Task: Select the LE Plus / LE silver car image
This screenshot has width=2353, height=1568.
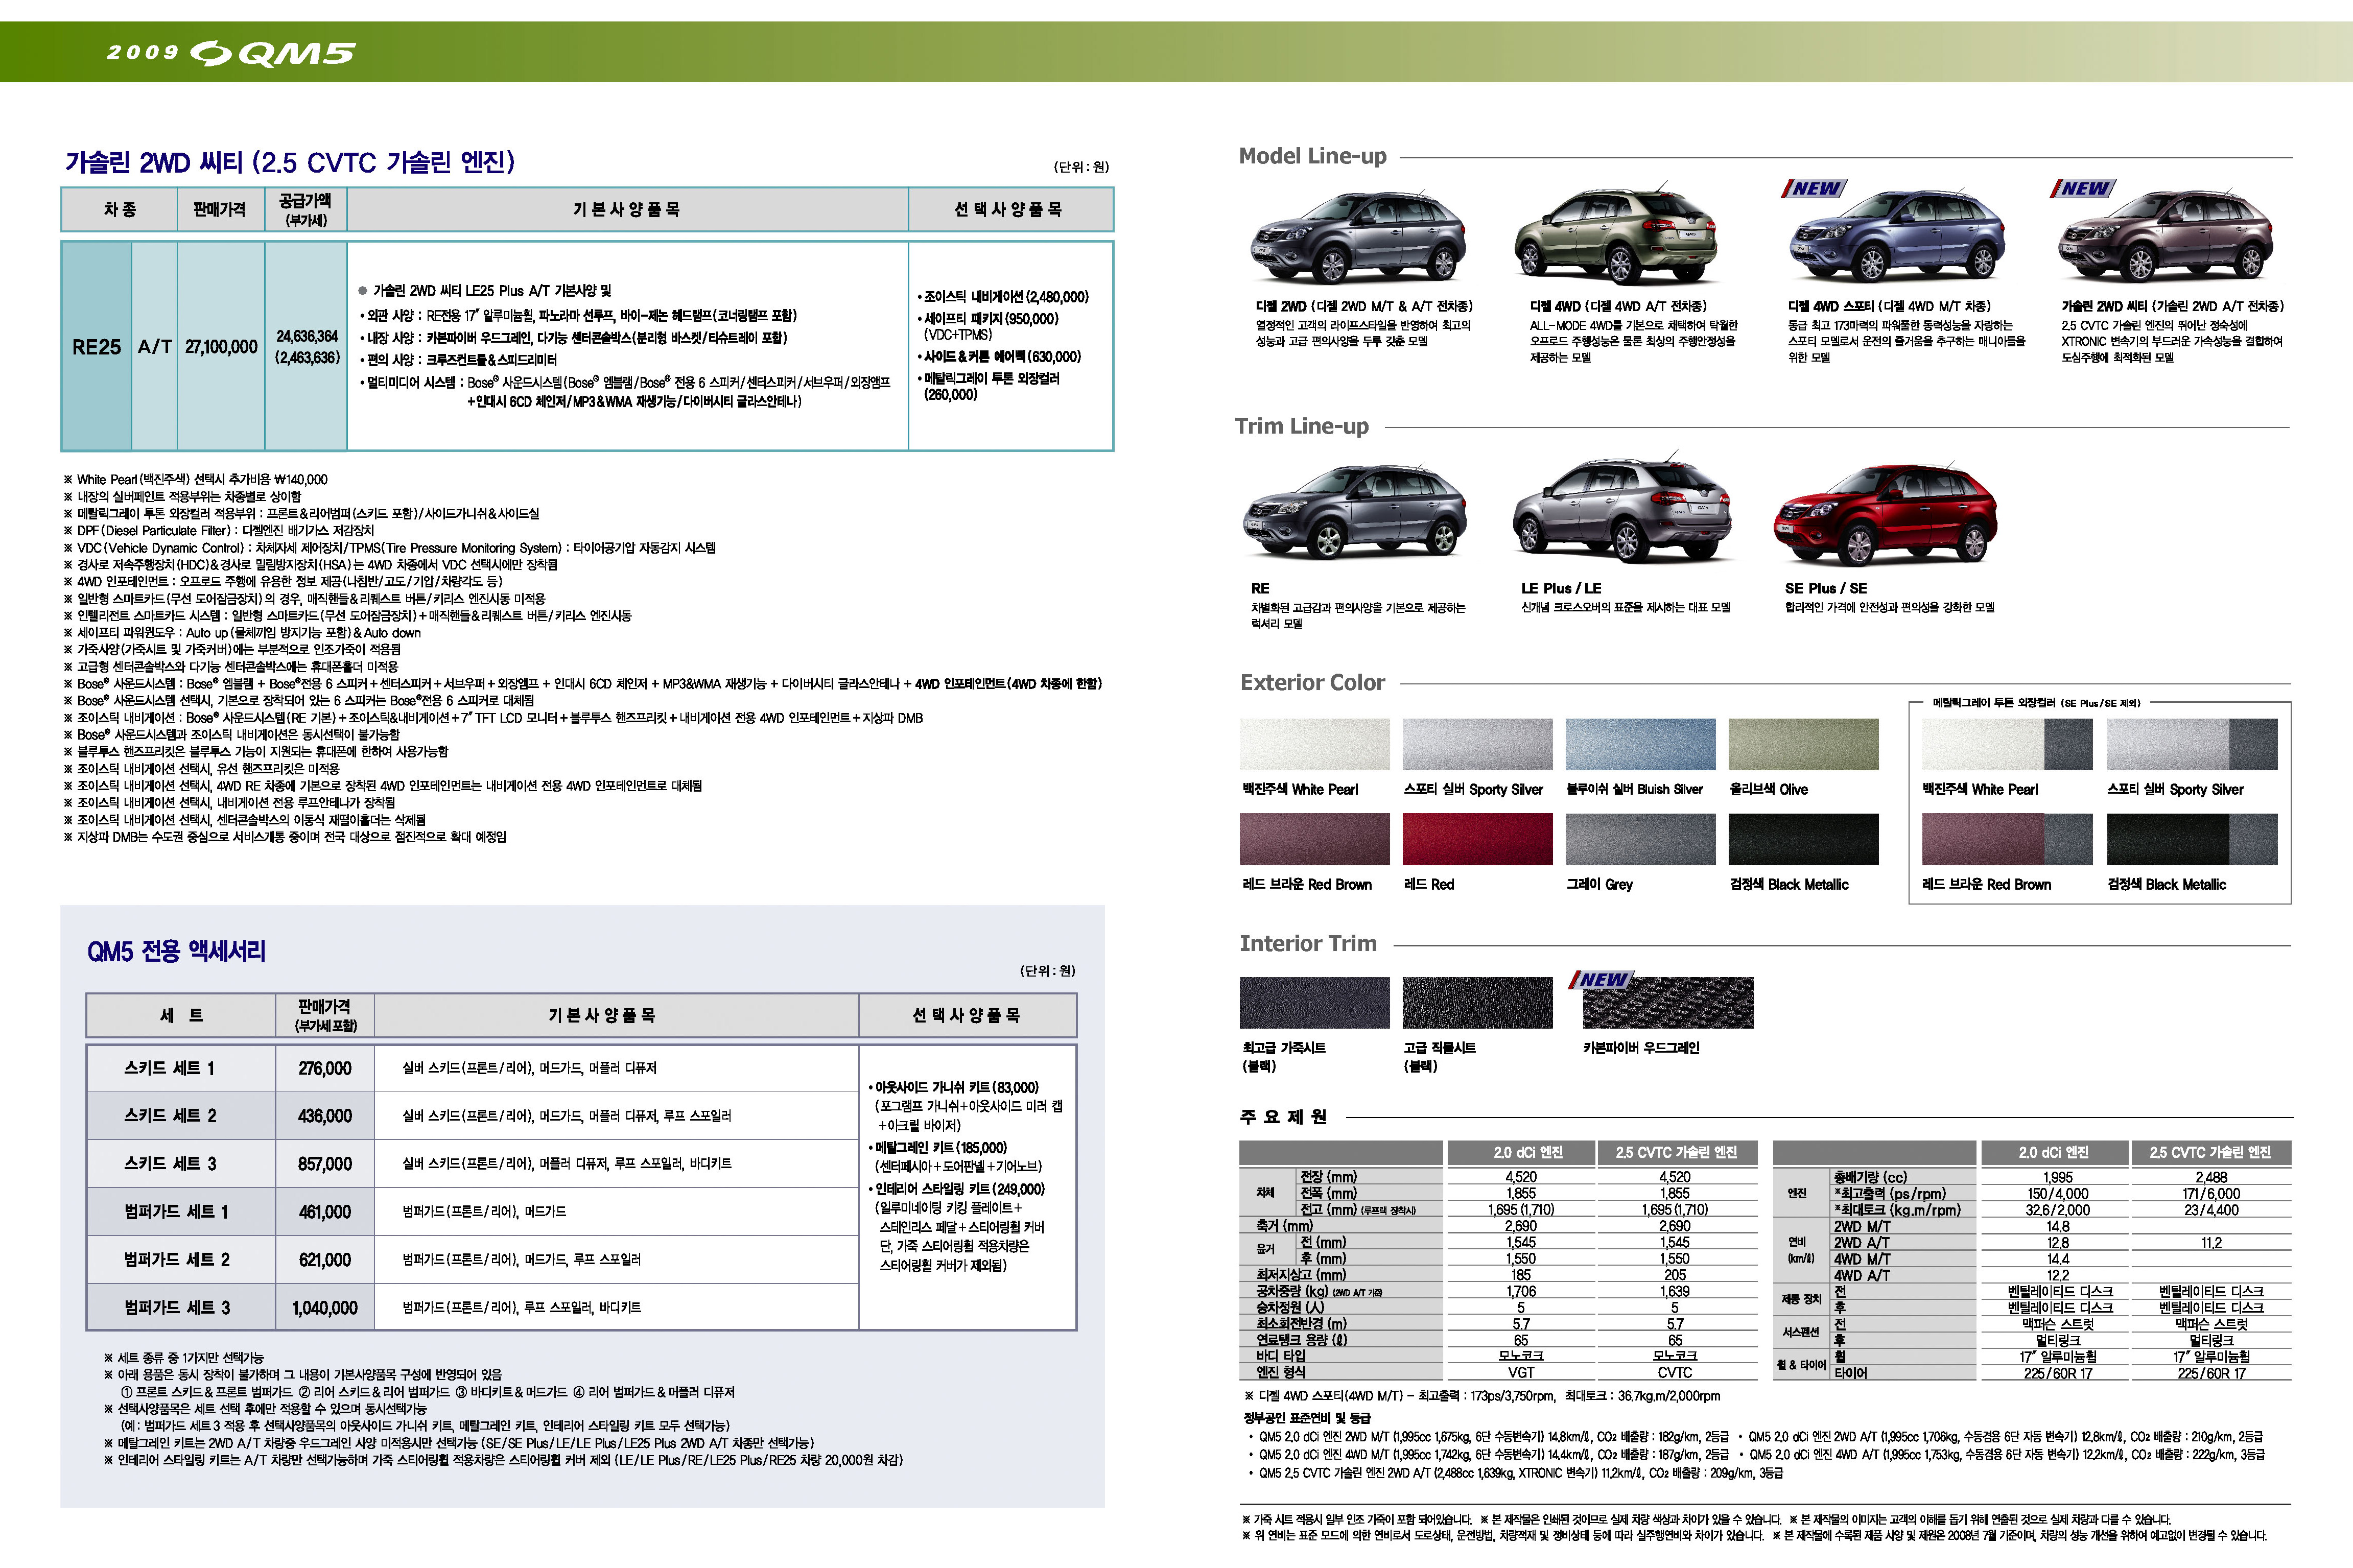Action: pyautogui.click(x=1623, y=508)
